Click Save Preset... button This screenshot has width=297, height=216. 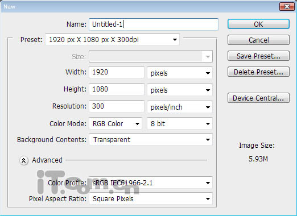[258, 56]
